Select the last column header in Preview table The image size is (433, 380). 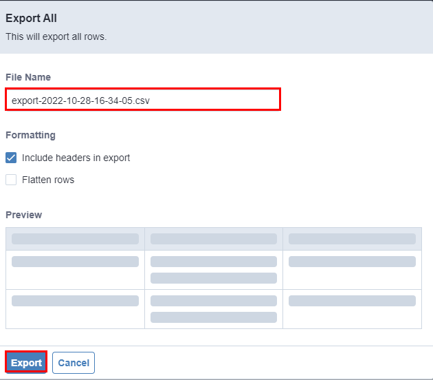(x=352, y=239)
